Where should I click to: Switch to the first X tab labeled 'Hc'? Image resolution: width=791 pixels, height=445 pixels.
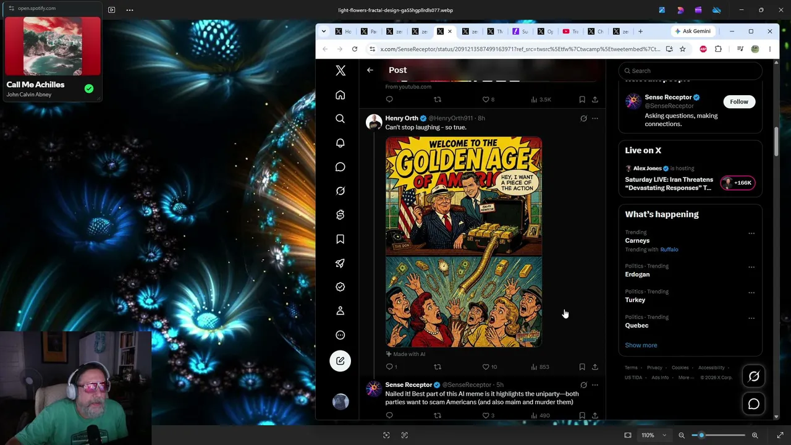(x=344, y=32)
